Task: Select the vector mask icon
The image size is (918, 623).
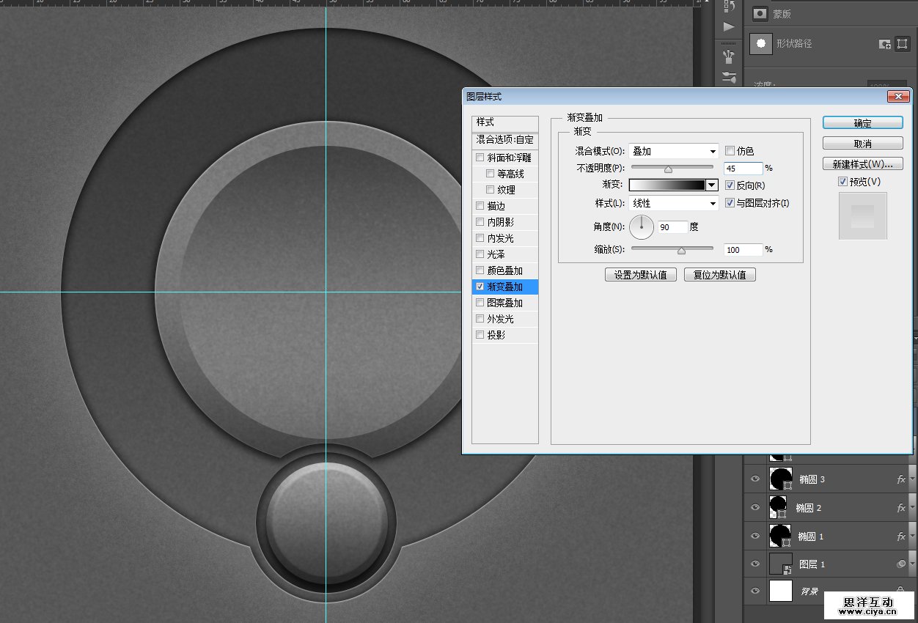Action: [x=902, y=44]
